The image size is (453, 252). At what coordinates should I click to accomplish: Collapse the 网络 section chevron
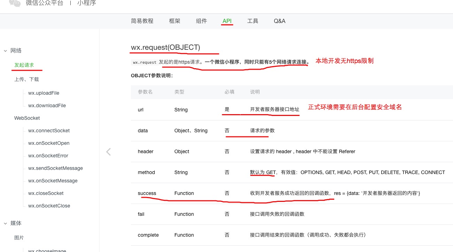(x=6, y=51)
